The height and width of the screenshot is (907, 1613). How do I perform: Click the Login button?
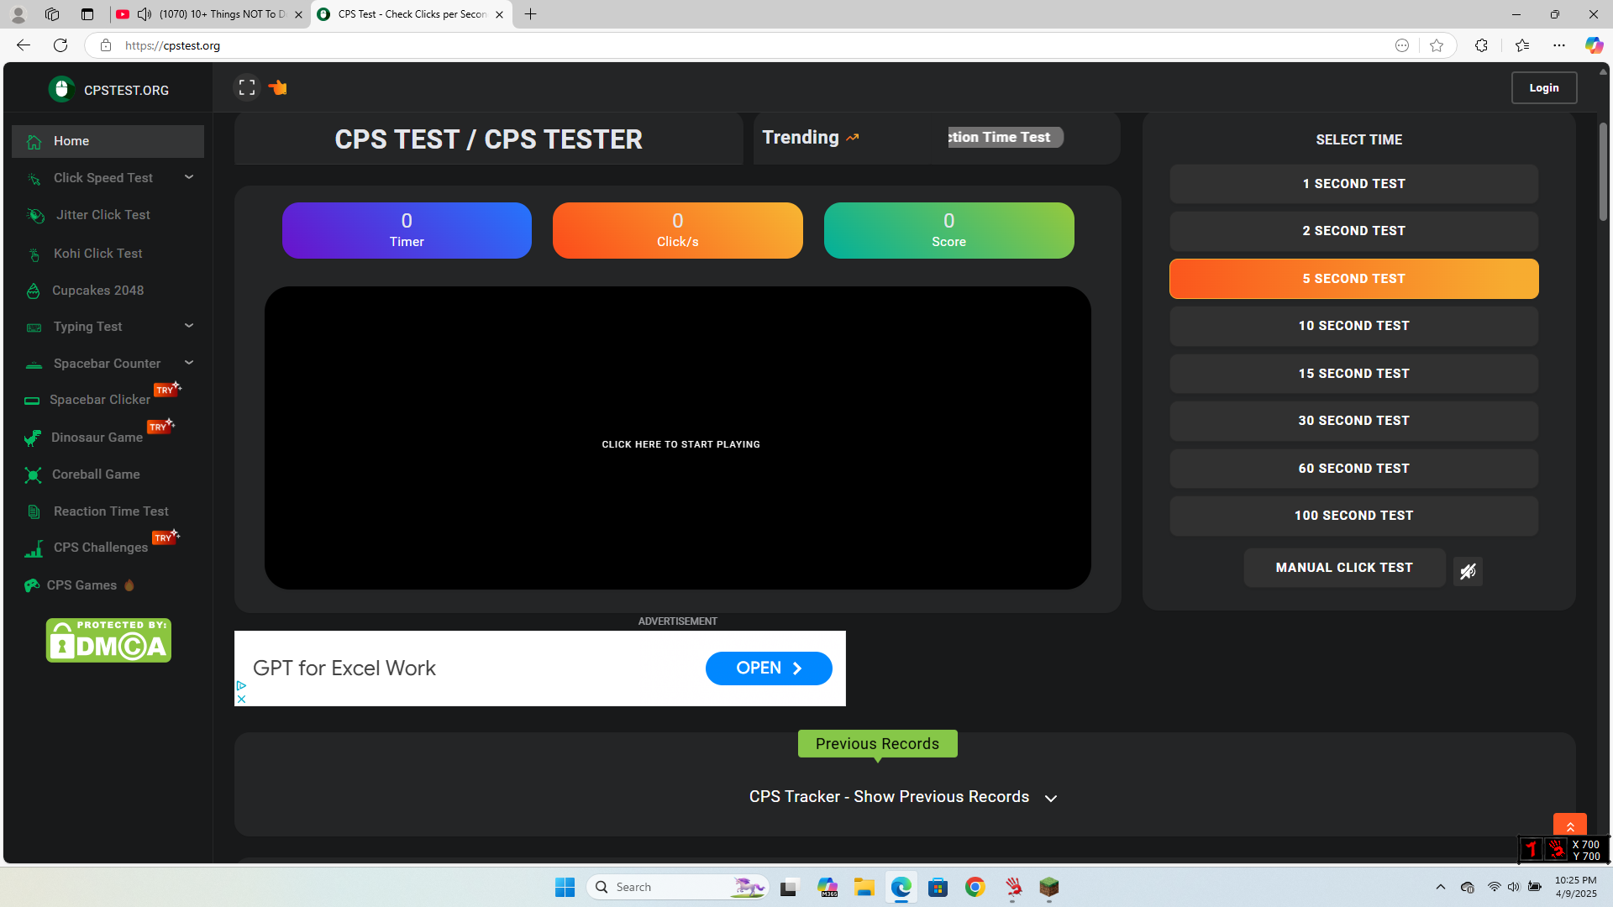tap(1543, 88)
